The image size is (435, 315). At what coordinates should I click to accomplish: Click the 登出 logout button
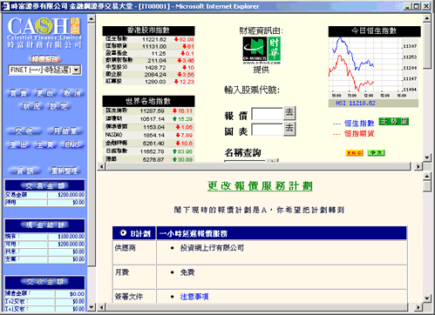(x=18, y=144)
